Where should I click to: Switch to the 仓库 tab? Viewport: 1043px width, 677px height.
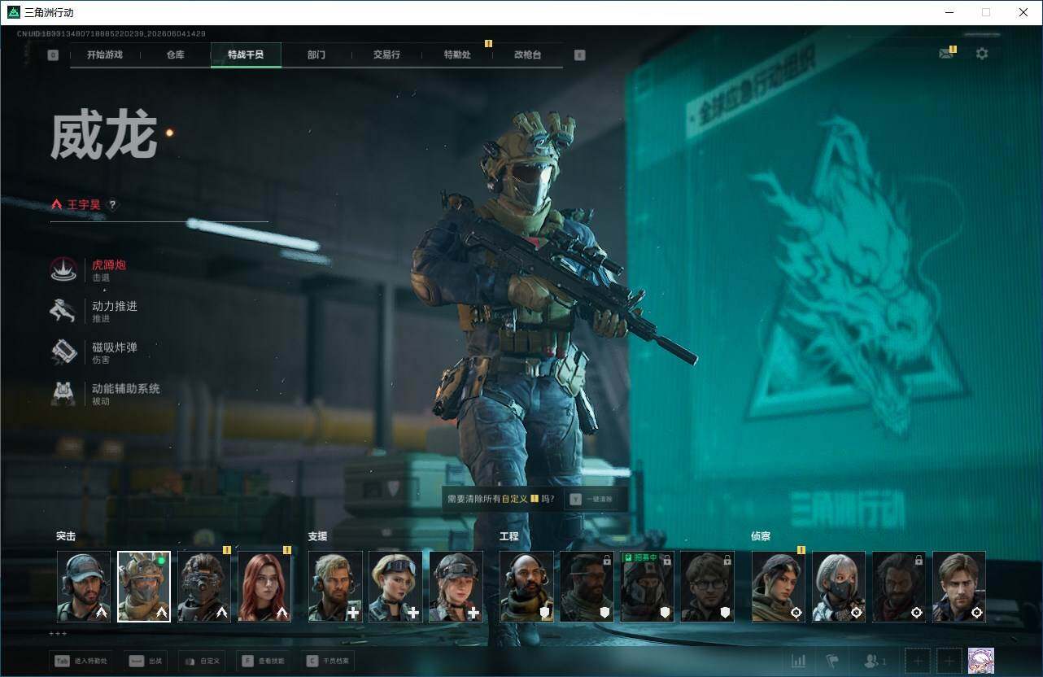175,55
